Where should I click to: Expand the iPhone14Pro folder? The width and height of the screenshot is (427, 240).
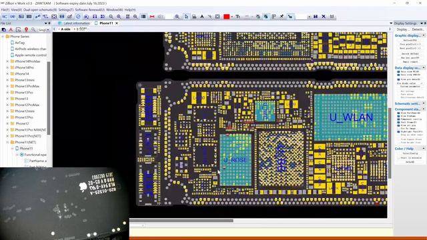(x=7, y=67)
